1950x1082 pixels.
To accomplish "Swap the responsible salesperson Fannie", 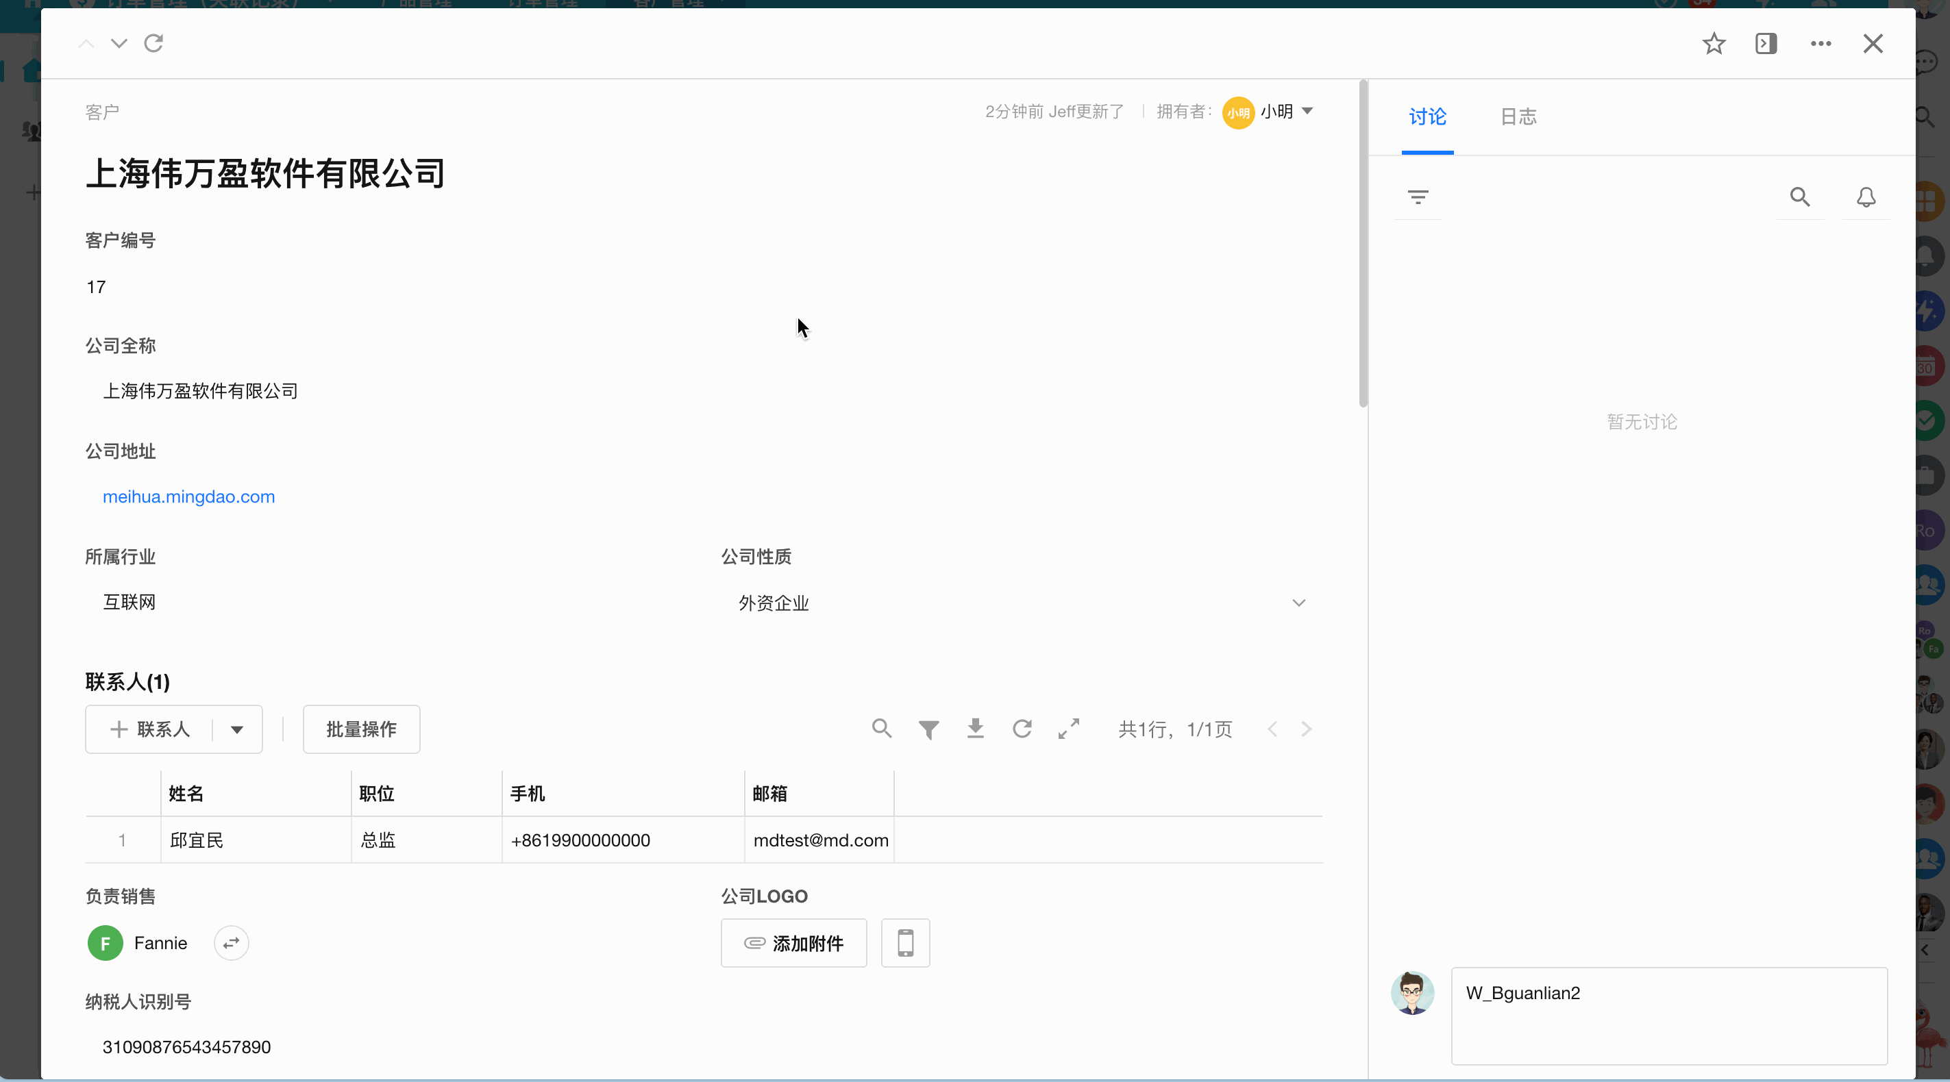I will [231, 943].
